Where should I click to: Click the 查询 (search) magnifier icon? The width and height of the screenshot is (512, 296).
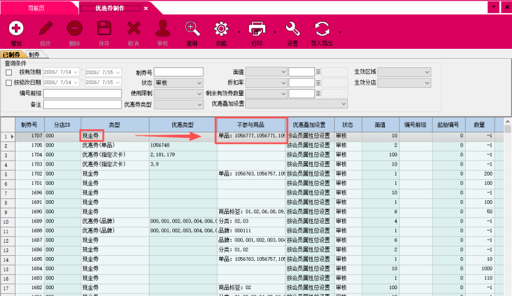click(192, 28)
